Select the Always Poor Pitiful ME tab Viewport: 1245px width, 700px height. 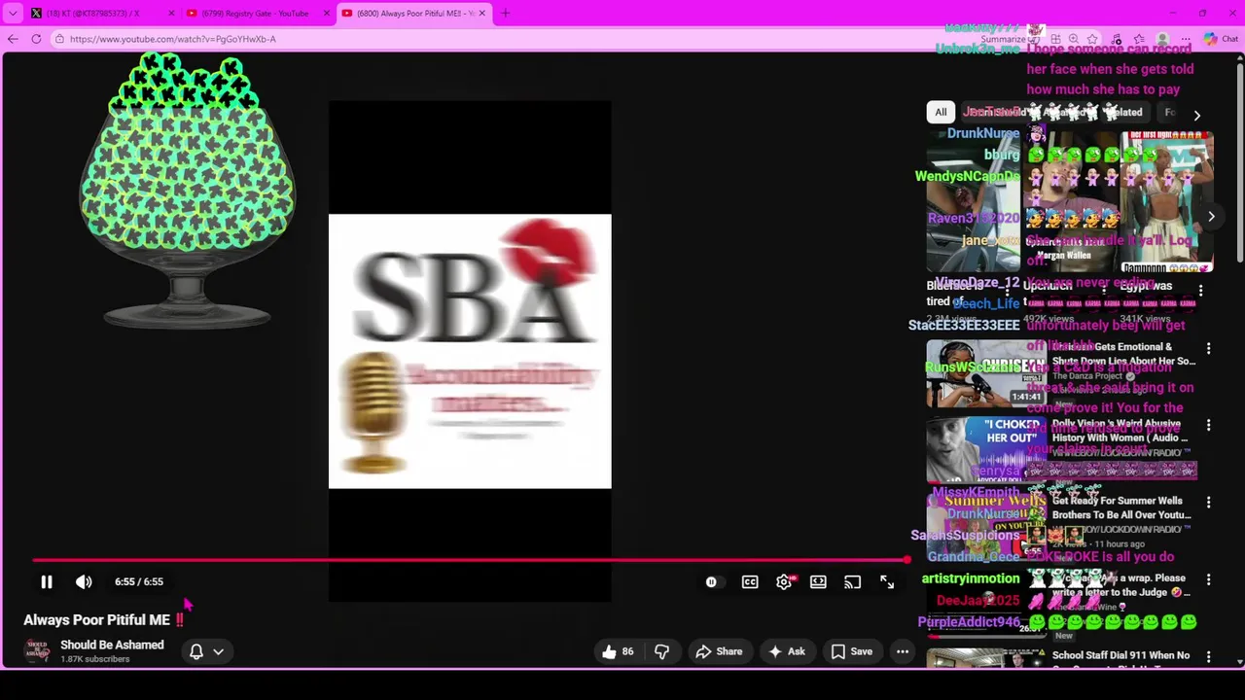415,14
